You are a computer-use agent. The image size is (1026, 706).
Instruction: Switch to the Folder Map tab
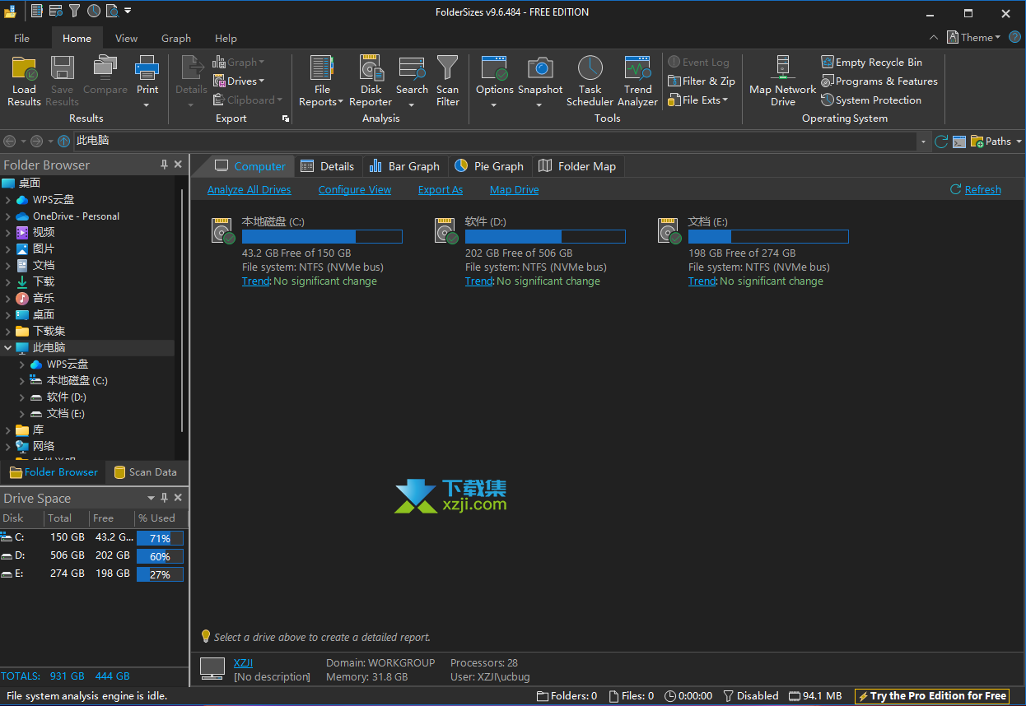577,166
